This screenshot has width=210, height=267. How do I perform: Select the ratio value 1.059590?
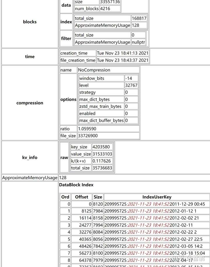(87, 129)
